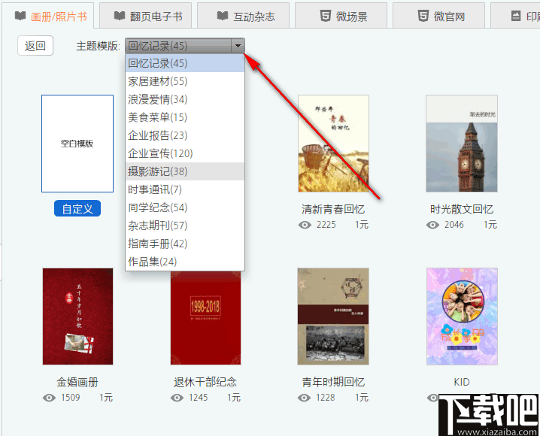Viewport: 540px width, 436px height.
Task: Collapse the 主题模版 dropdown arrow
Action: 238,45
